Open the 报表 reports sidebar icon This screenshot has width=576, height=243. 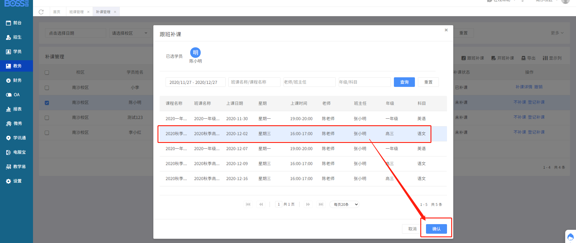(8, 109)
